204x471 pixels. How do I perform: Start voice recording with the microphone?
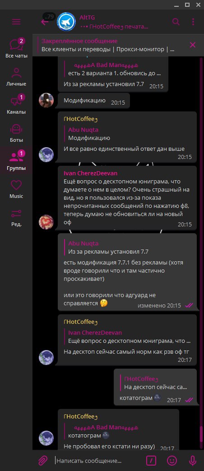(x=192, y=460)
